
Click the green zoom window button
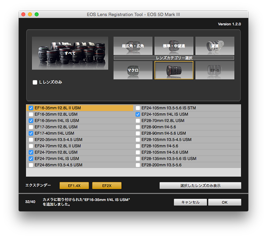point(37,14)
